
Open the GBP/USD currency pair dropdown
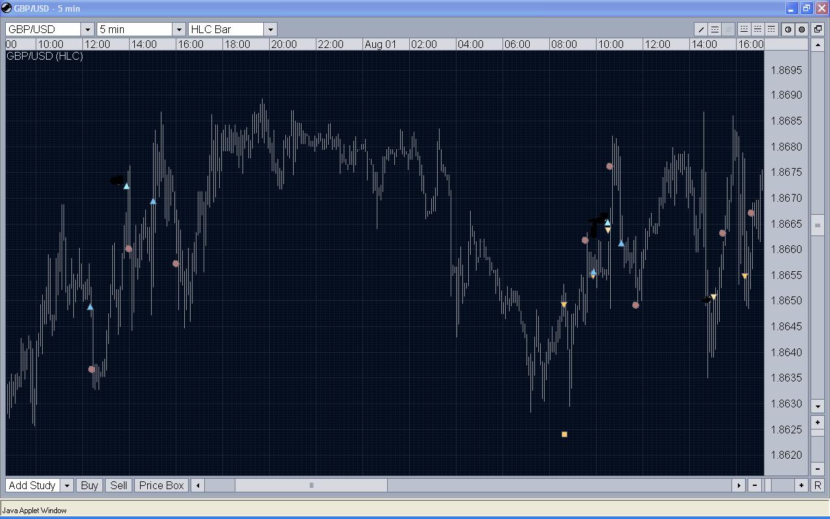88,29
